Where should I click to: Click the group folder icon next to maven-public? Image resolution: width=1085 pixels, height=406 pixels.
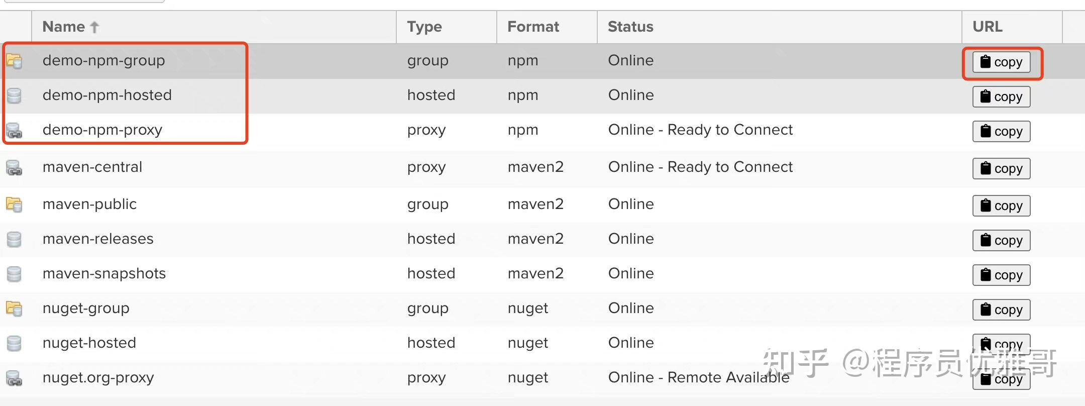[15, 205]
